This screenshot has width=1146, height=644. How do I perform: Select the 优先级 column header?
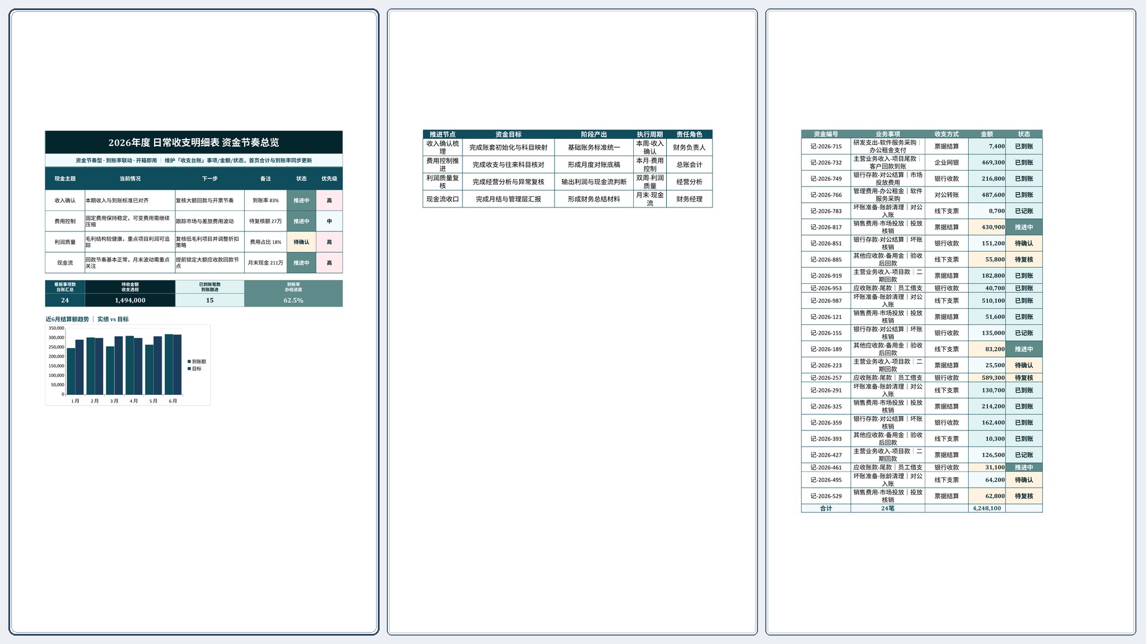pyautogui.click(x=329, y=178)
